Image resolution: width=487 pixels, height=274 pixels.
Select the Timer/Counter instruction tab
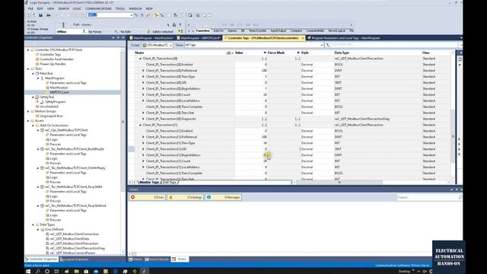tap(257, 30)
